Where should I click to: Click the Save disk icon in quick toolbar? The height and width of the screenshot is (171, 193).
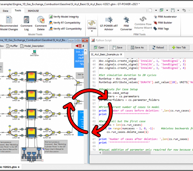pos(173,10)
